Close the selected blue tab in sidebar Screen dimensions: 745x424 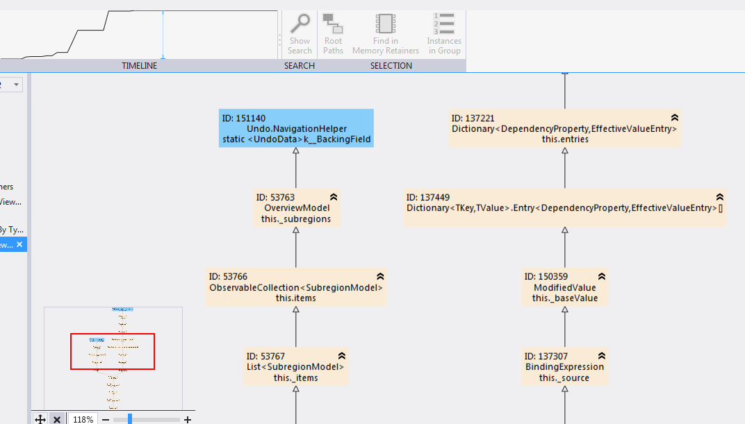(x=19, y=244)
